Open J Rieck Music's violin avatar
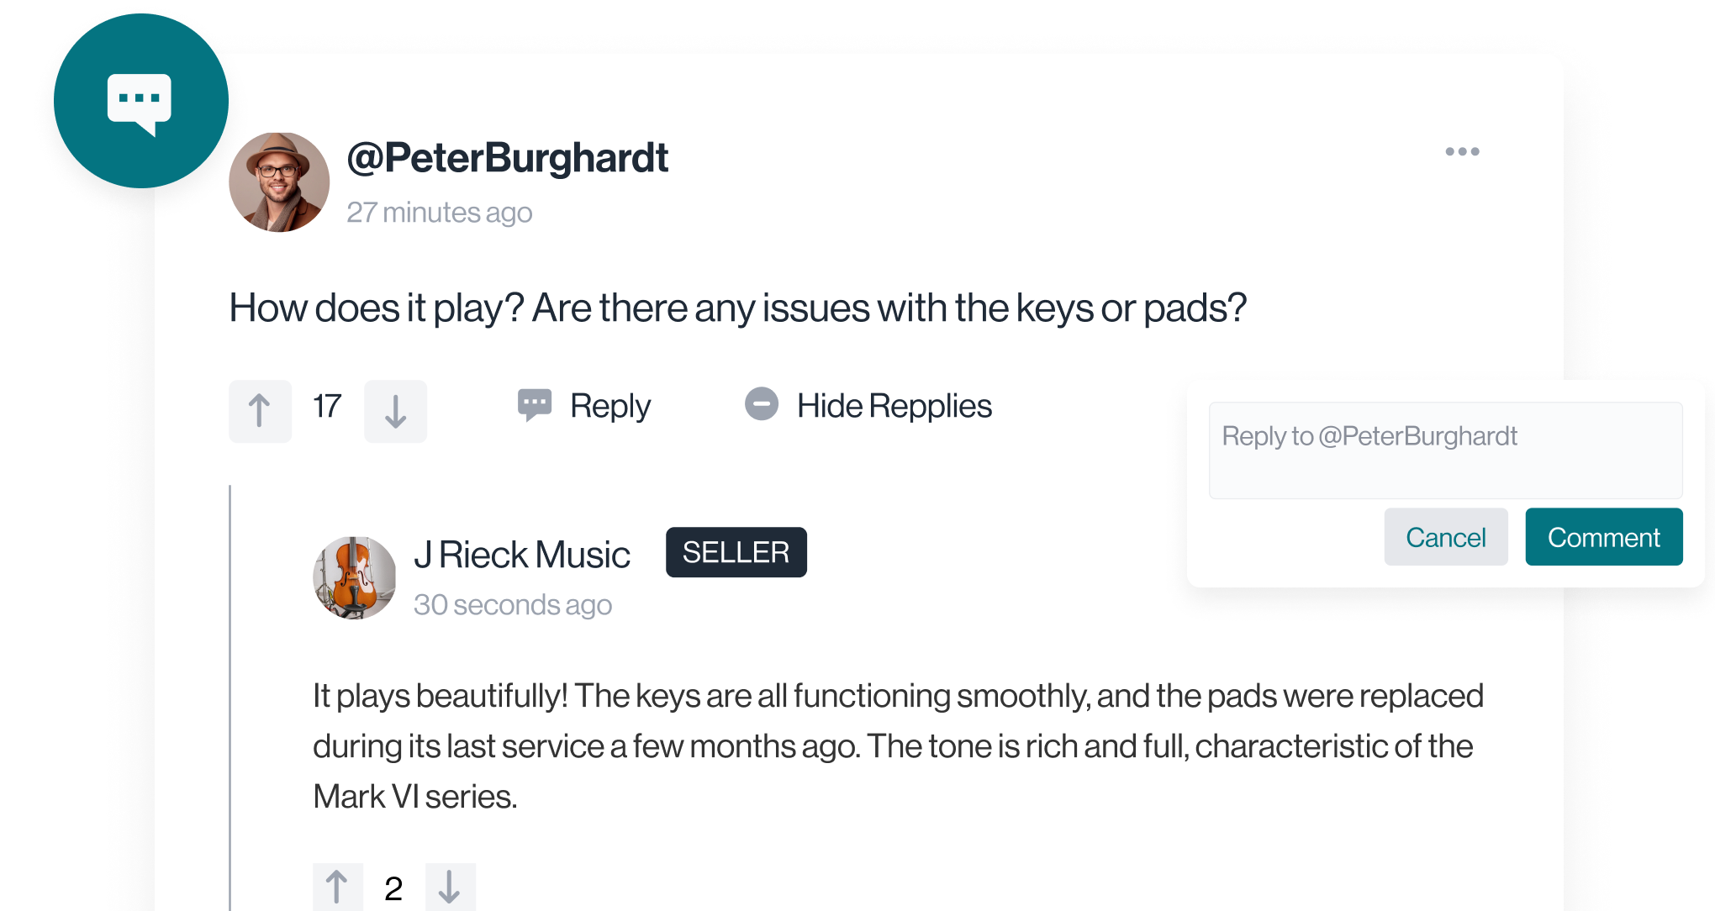This screenshot has height=911, width=1715. 354,578
